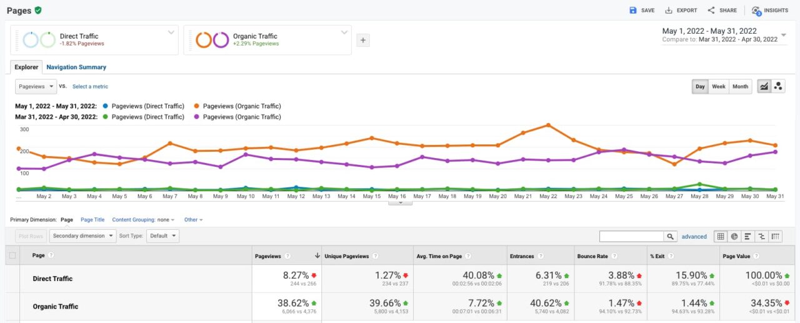Select the Explorer tab
Viewport: 800px width, 323px height.
pos(26,67)
